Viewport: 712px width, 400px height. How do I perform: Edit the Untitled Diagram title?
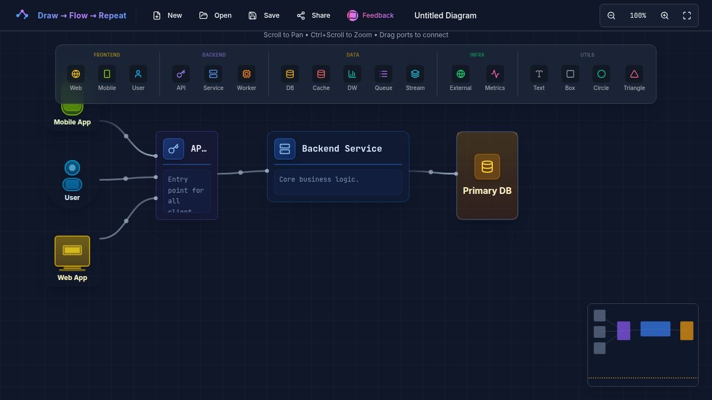[x=446, y=16]
